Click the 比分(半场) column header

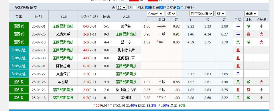[89, 17]
